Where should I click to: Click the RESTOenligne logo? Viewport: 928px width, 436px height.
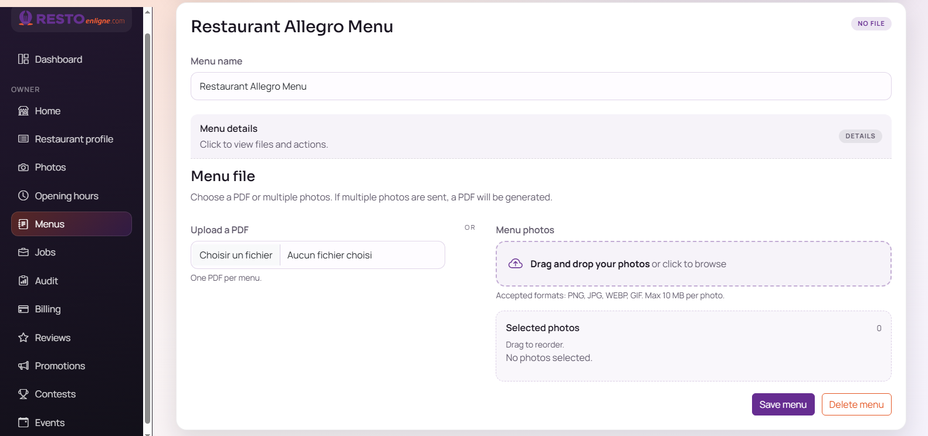click(x=70, y=19)
